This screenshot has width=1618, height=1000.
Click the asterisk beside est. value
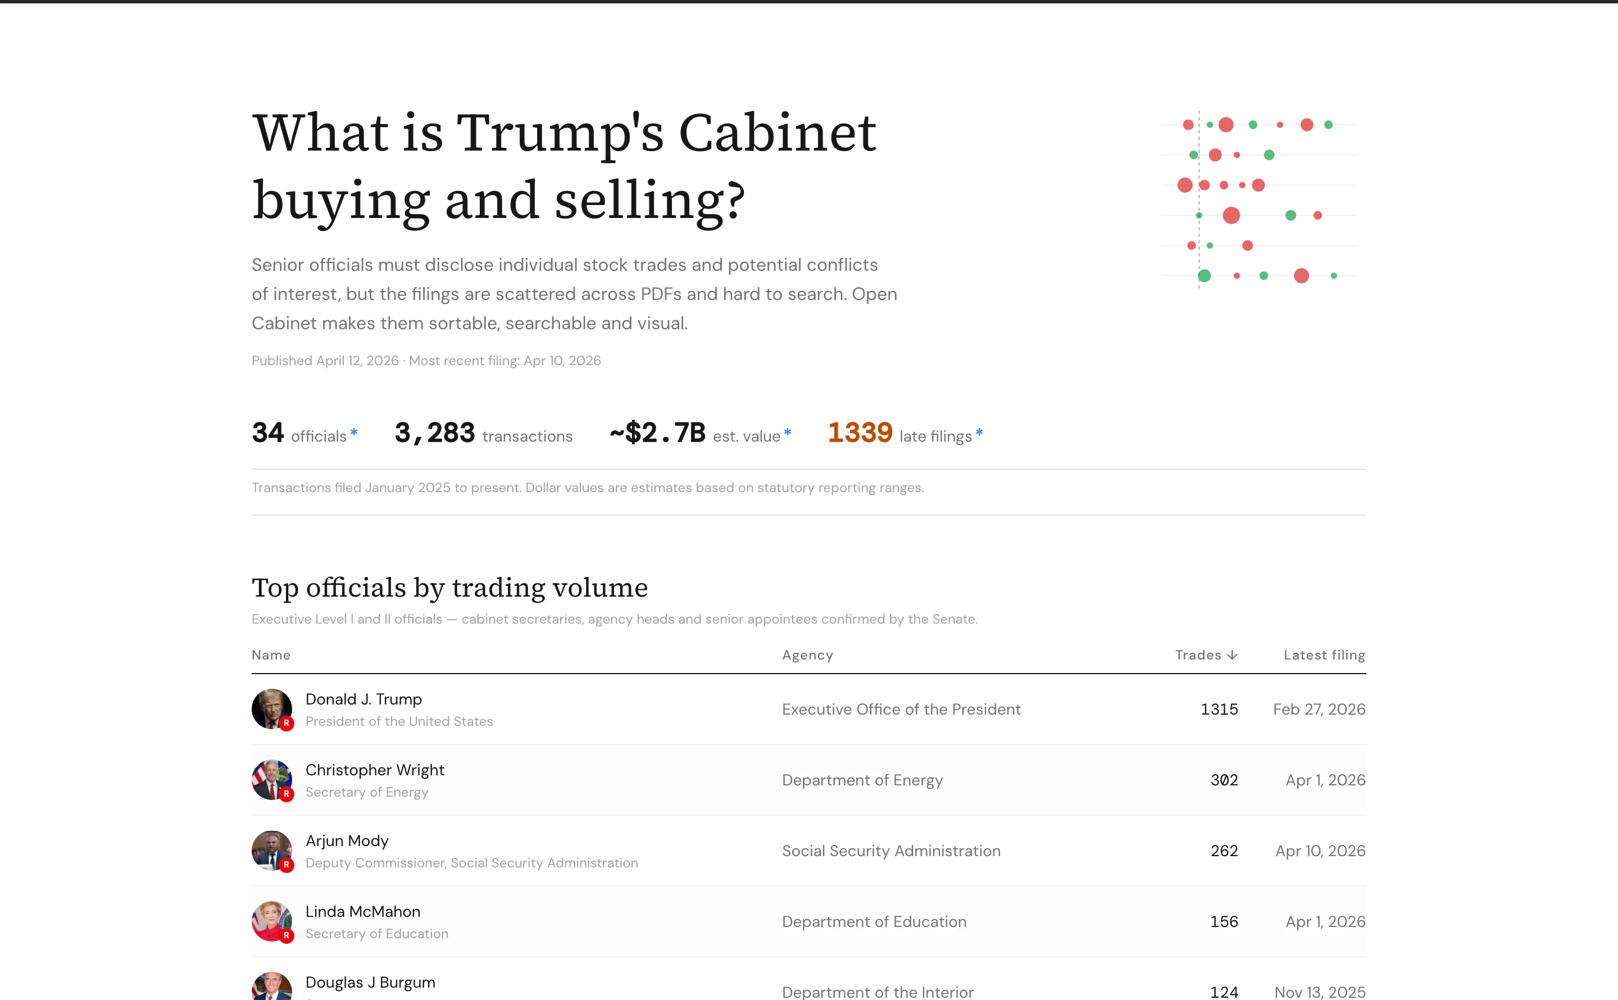click(788, 433)
